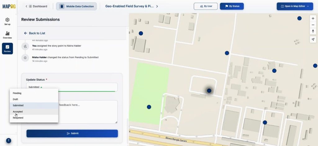The image size is (318, 146).
Task: Click the map point on green park
Action: [x=149, y=107]
